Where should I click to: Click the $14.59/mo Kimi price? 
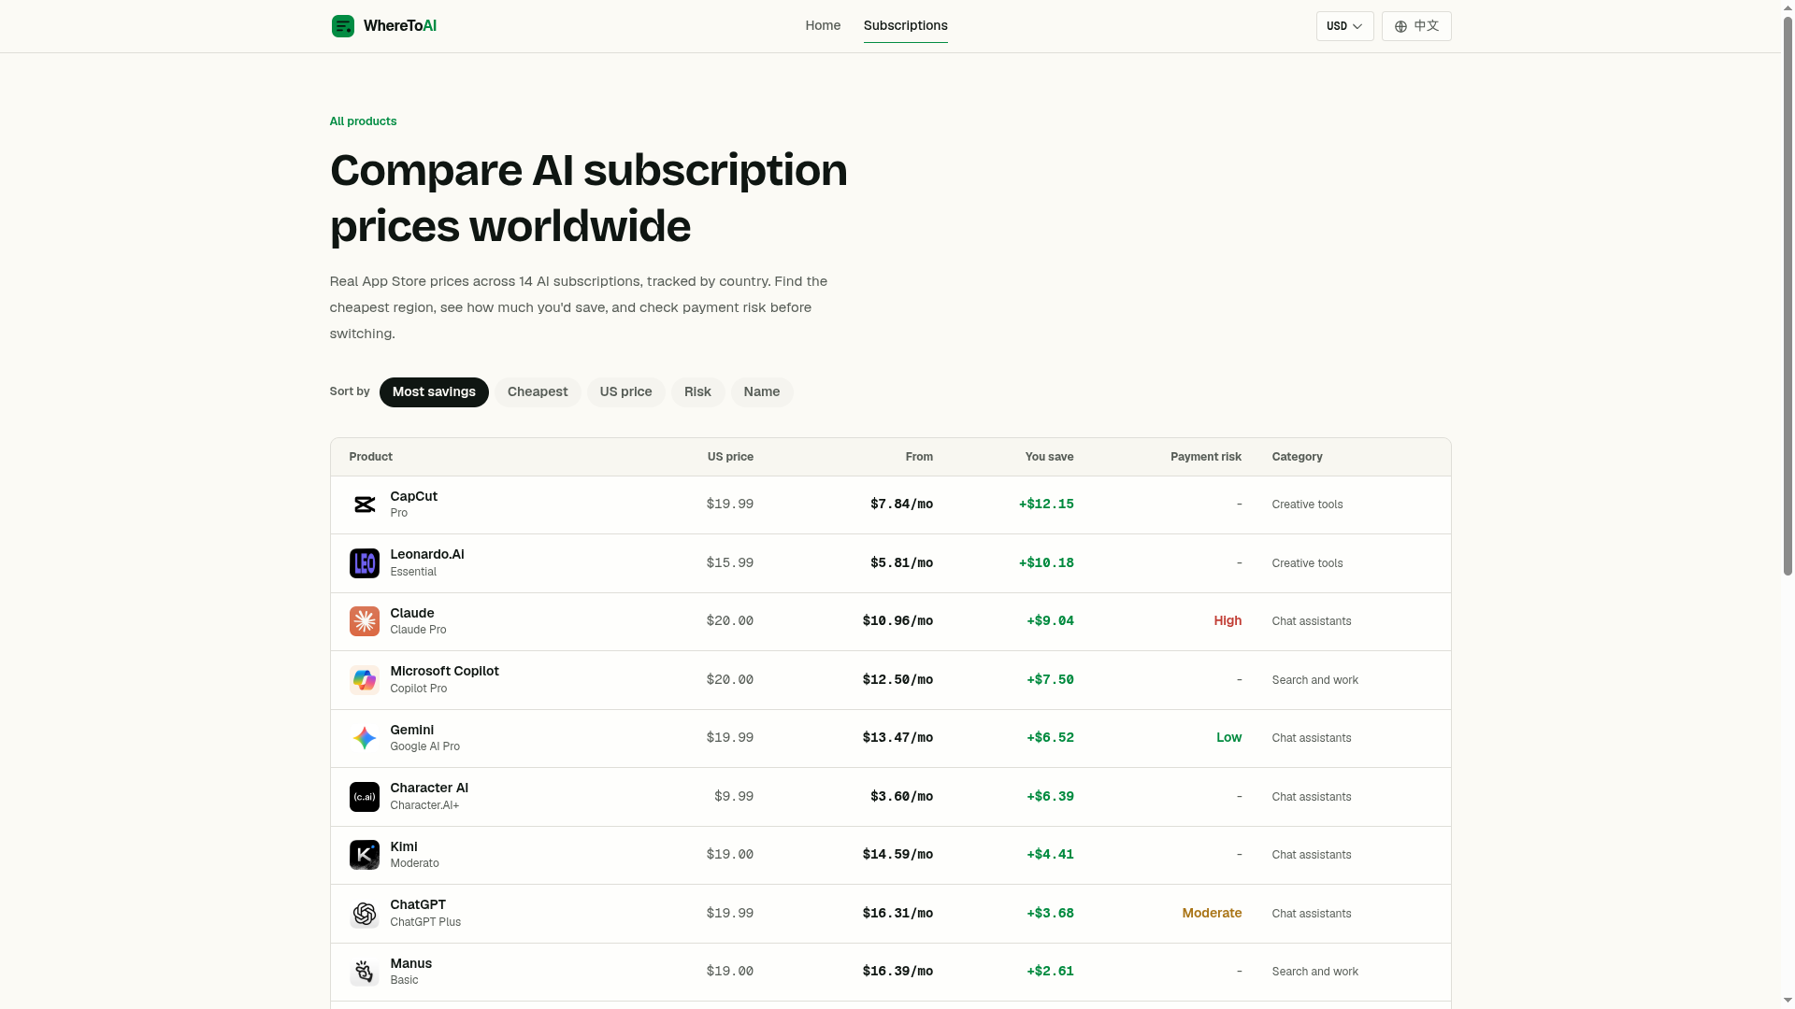pos(897,855)
